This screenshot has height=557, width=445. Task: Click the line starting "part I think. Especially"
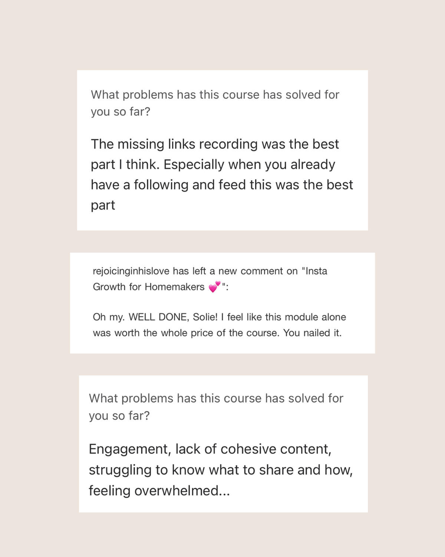(x=213, y=165)
